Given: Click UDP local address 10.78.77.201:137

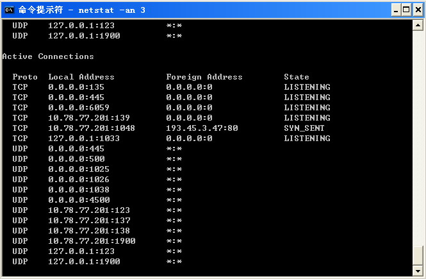Looking at the screenshot, I should (x=89, y=221).
